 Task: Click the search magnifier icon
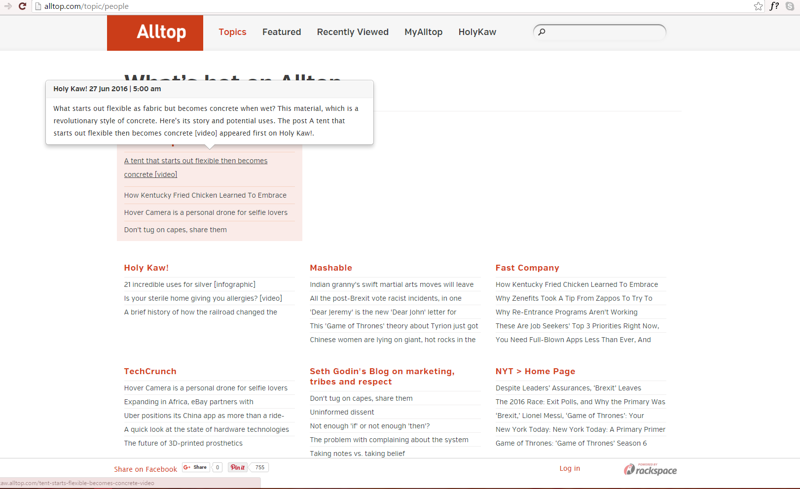(542, 32)
